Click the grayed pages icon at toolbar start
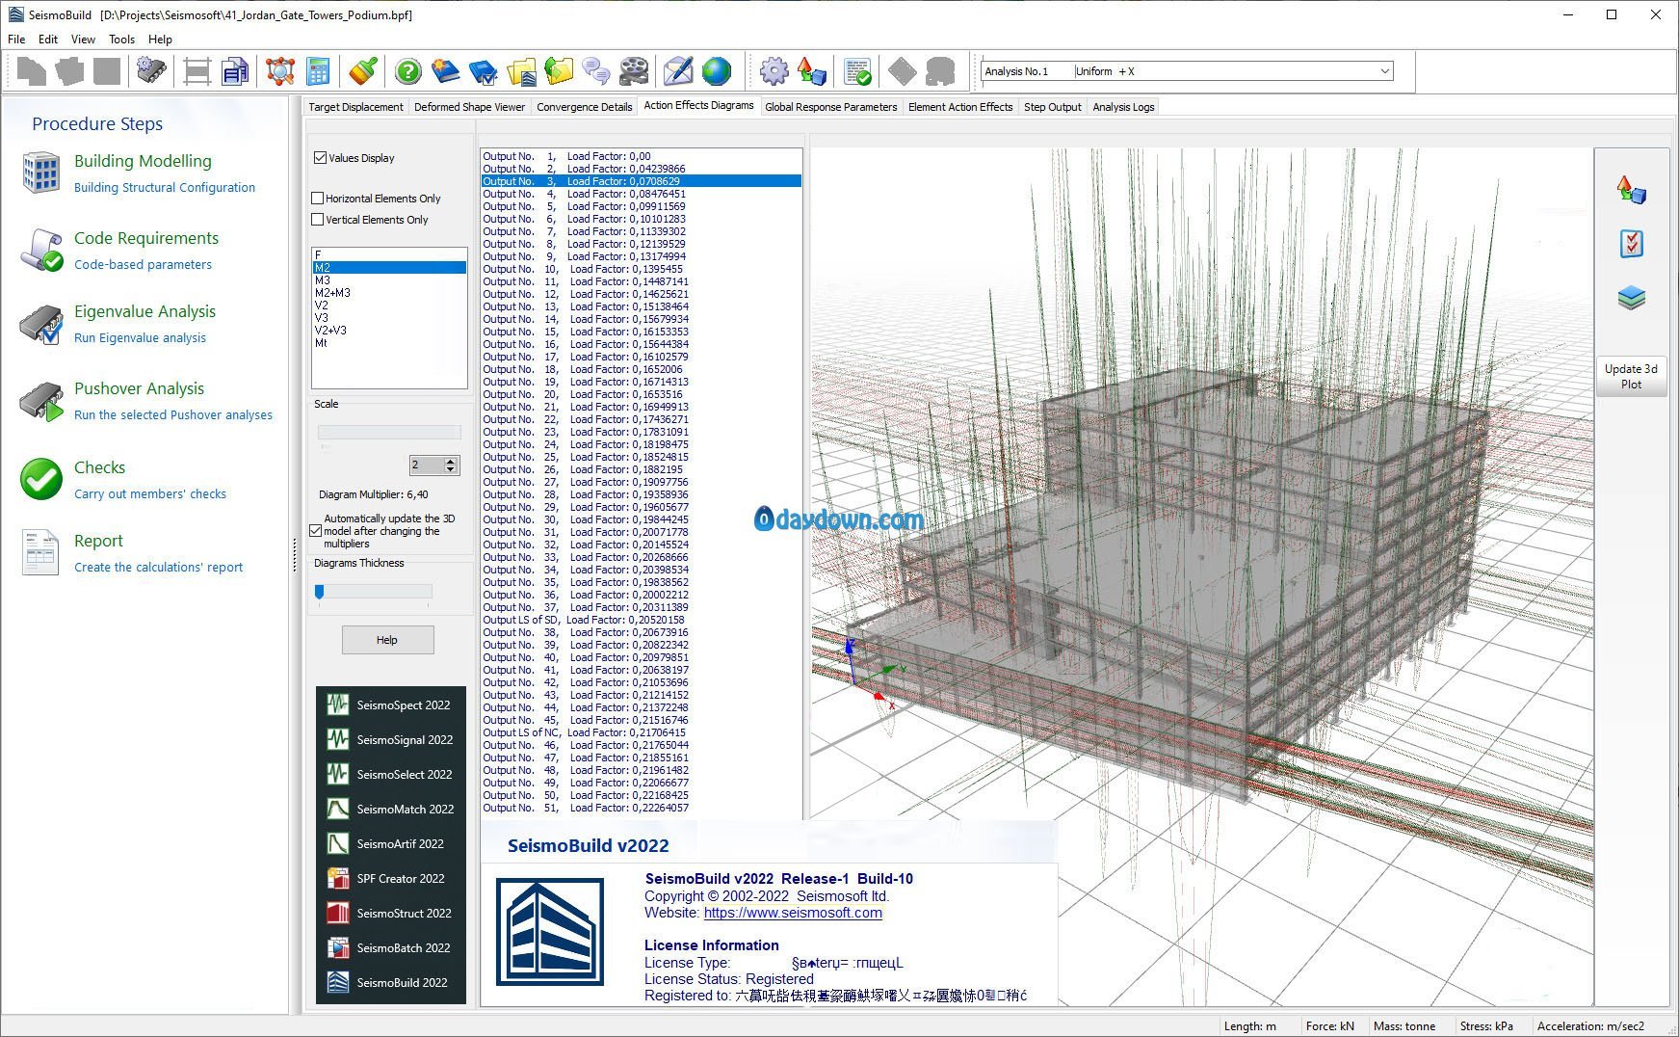1679x1037 pixels. 31,71
